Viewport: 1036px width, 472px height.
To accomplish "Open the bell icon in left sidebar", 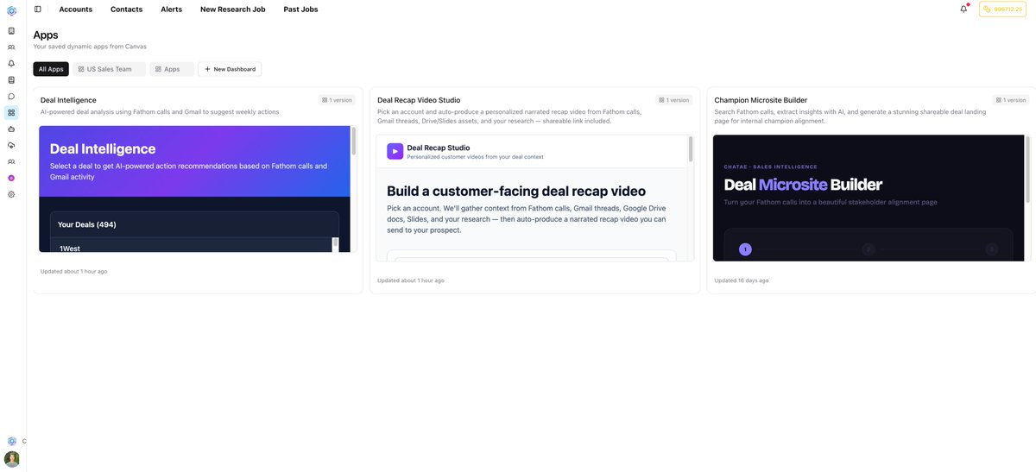I will tap(11, 63).
